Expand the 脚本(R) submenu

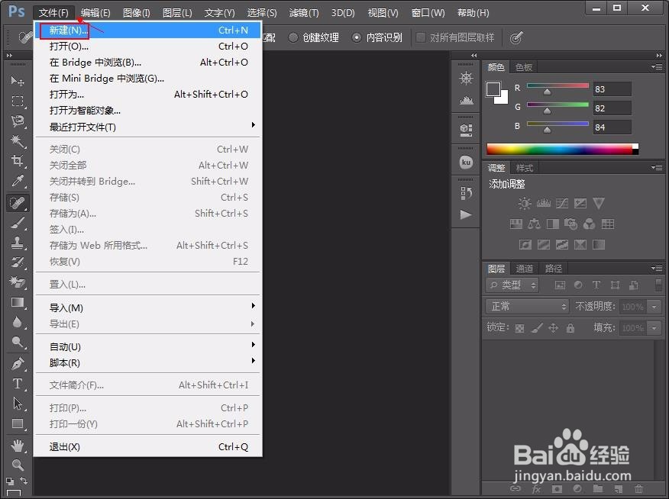147,362
